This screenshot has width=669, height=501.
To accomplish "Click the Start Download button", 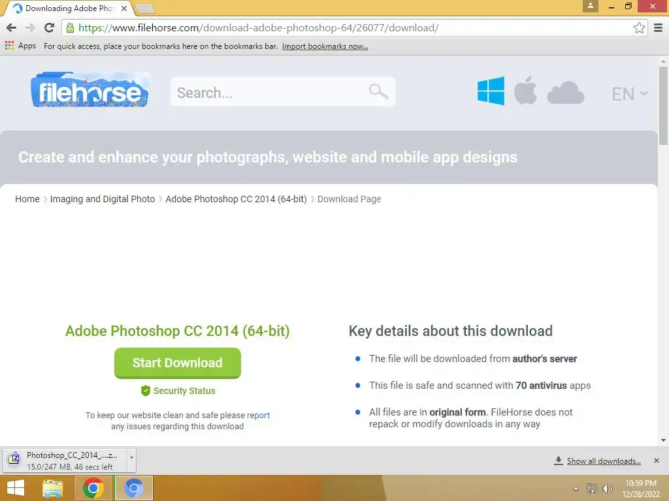I will point(178,363).
